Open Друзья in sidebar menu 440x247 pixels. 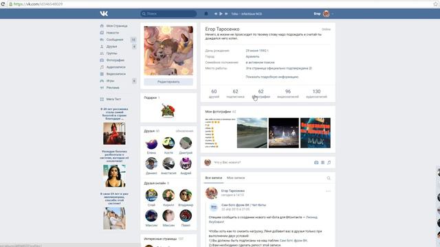coord(111,47)
